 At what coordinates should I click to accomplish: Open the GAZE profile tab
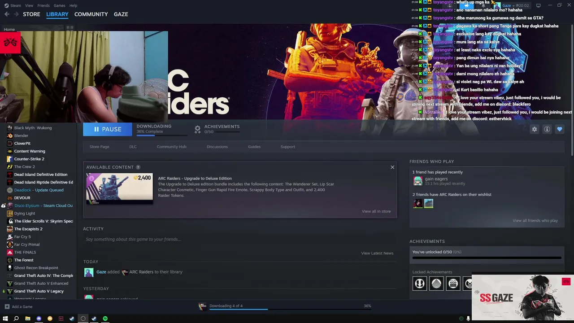pos(121,14)
